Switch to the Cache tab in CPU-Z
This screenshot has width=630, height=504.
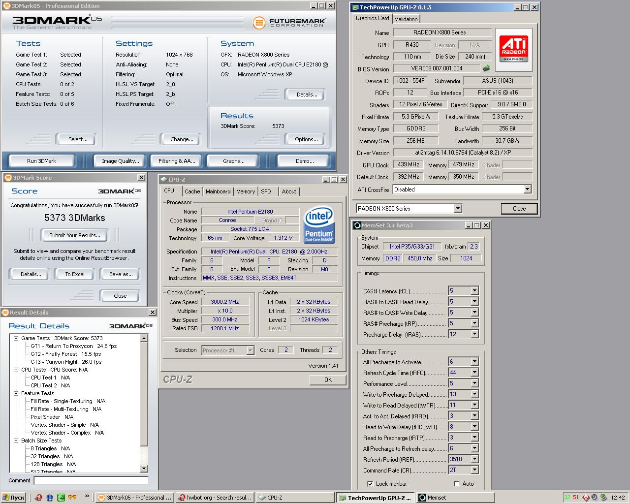192,191
